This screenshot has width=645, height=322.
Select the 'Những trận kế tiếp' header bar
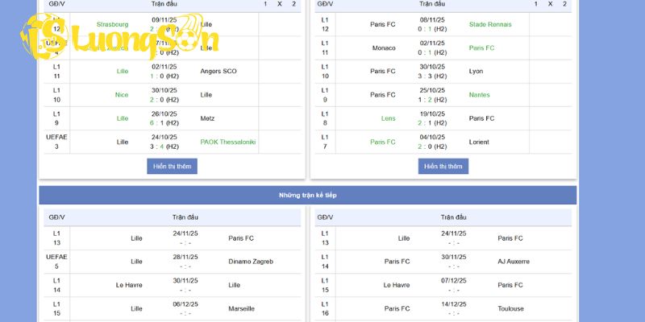[308, 195]
